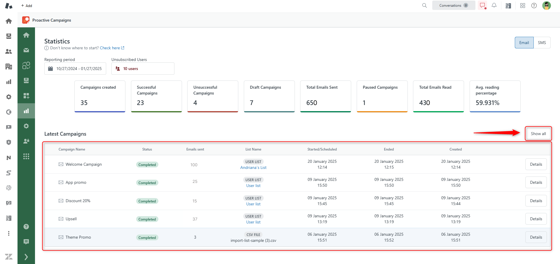The width and height of the screenshot is (560, 264).
Task: Open the green sidebar settings gear
Action: [x=26, y=126]
